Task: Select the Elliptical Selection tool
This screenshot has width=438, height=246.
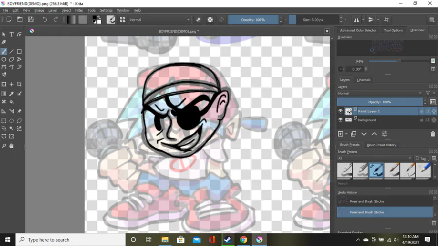Action: coord(12,121)
